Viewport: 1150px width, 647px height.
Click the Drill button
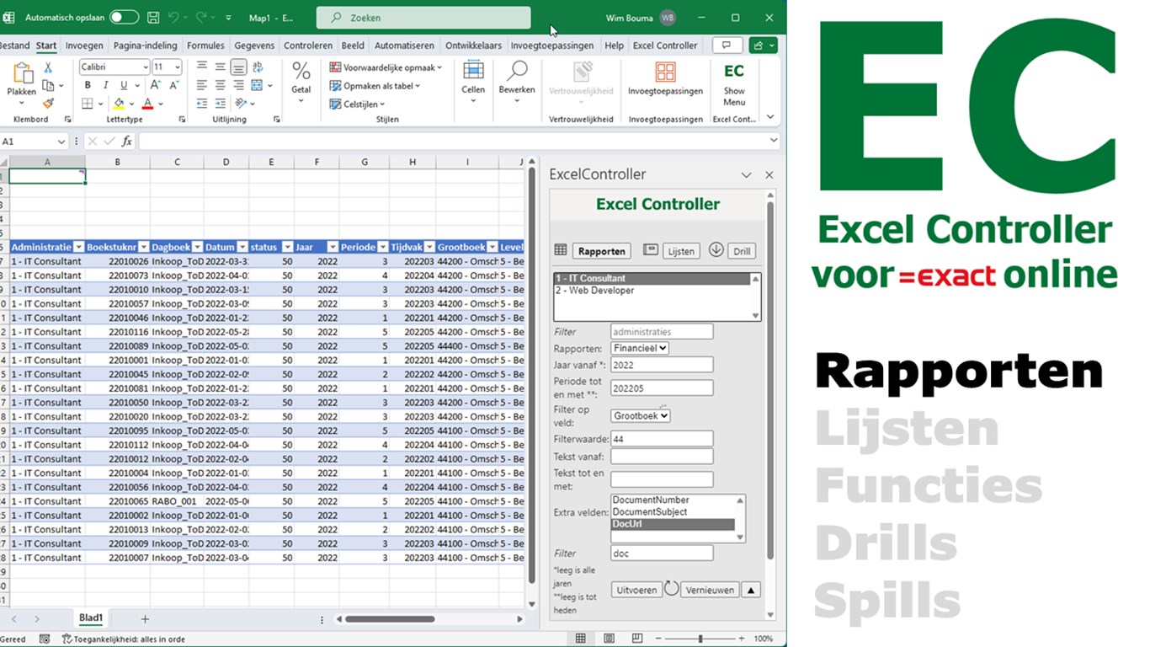click(x=742, y=251)
